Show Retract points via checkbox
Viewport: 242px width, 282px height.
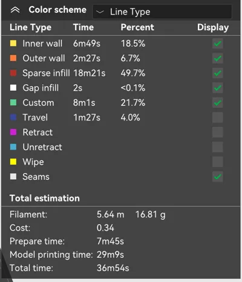coord(218,132)
